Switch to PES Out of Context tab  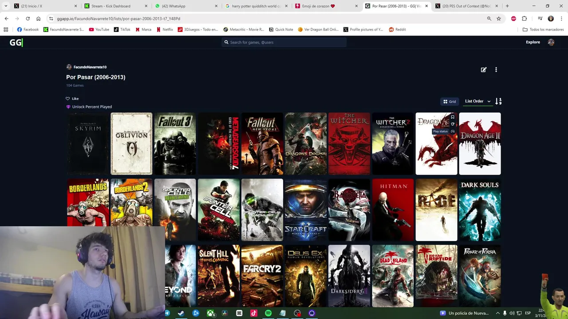tap(466, 6)
